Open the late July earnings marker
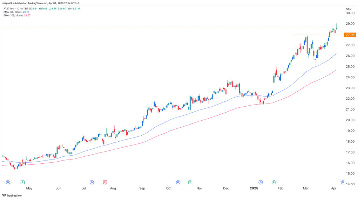Screen dimensions: 359x199 click(105, 182)
